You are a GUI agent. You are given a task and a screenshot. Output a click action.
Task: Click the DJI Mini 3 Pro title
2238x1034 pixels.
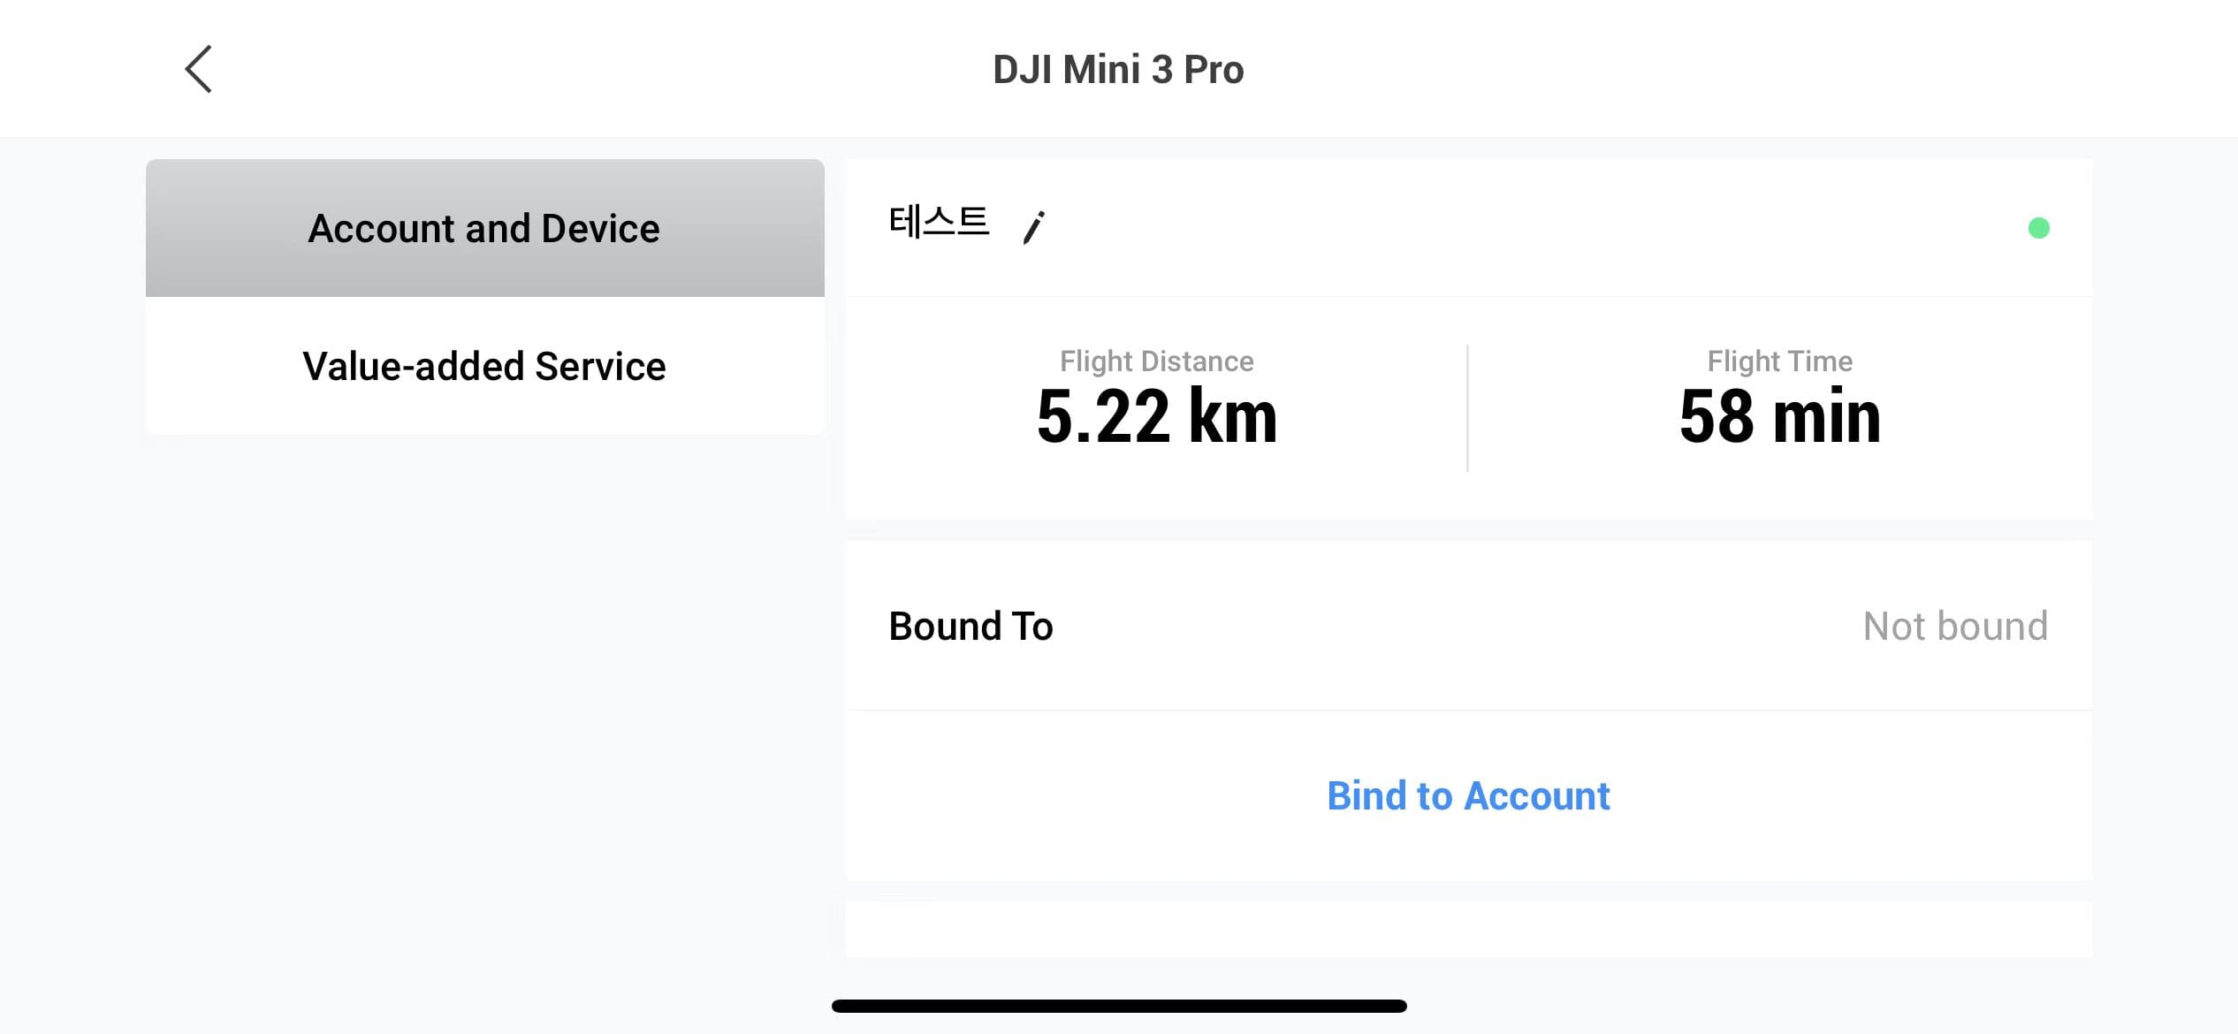pos(1118,68)
